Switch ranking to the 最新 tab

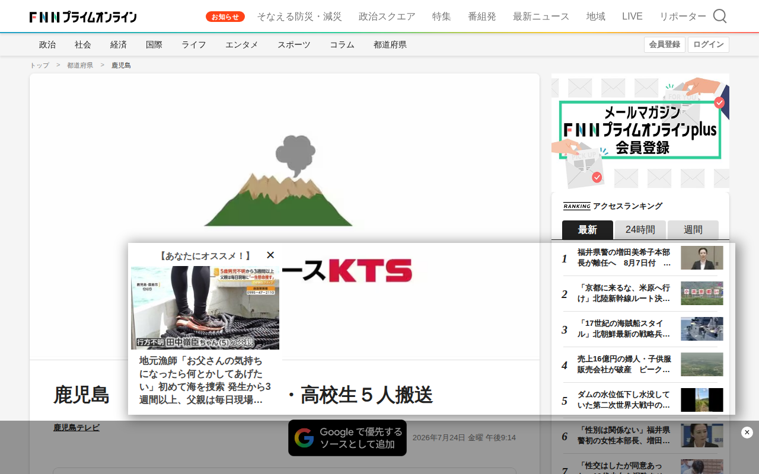coord(588,230)
